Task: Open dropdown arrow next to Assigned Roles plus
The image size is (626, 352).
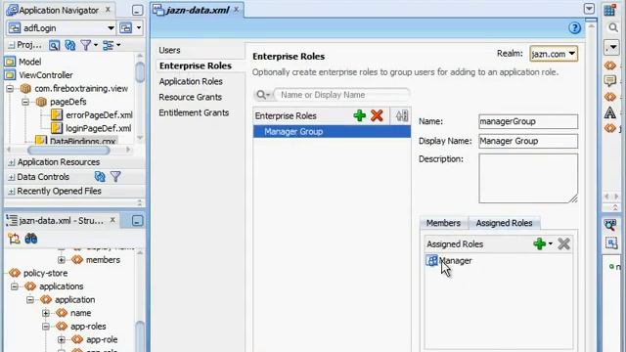Action: pyautogui.click(x=551, y=243)
